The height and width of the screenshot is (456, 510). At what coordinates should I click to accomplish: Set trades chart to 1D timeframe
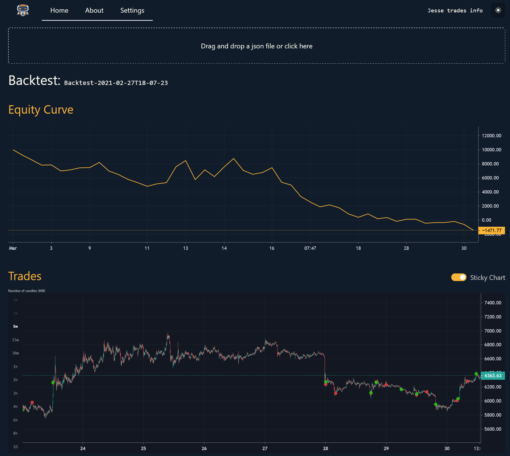(15, 447)
